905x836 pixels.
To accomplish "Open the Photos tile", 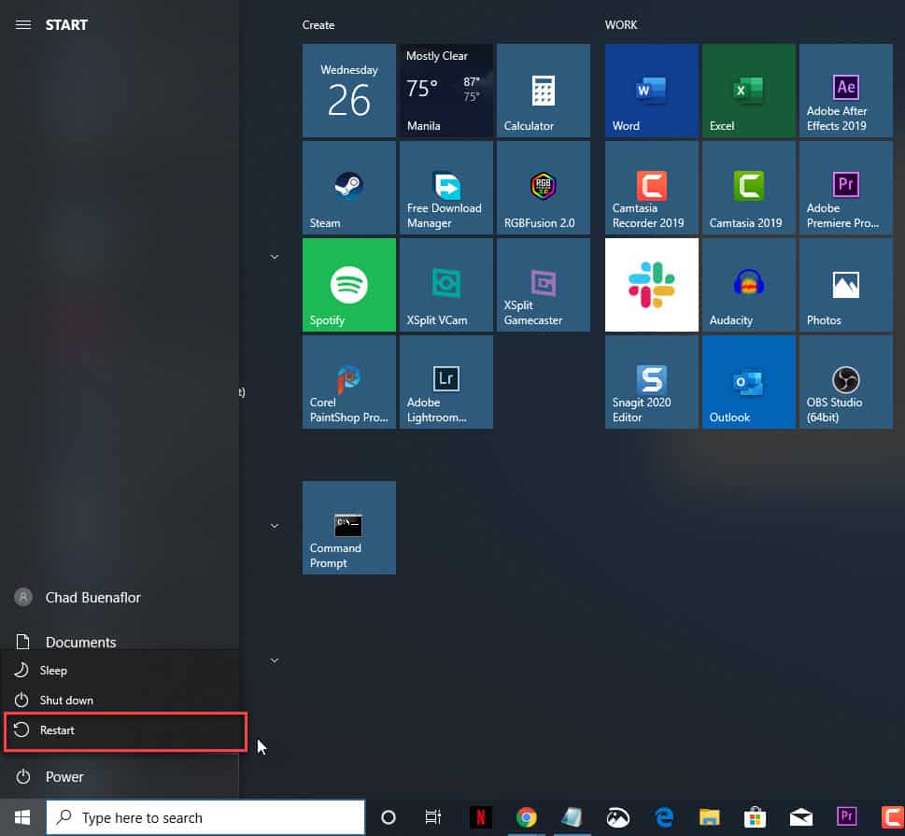I will (845, 285).
